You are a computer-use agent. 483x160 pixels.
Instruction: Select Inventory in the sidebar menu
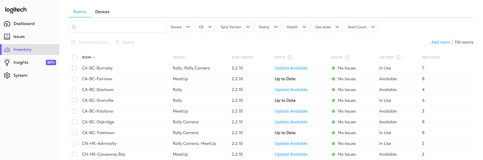(x=22, y=50)
